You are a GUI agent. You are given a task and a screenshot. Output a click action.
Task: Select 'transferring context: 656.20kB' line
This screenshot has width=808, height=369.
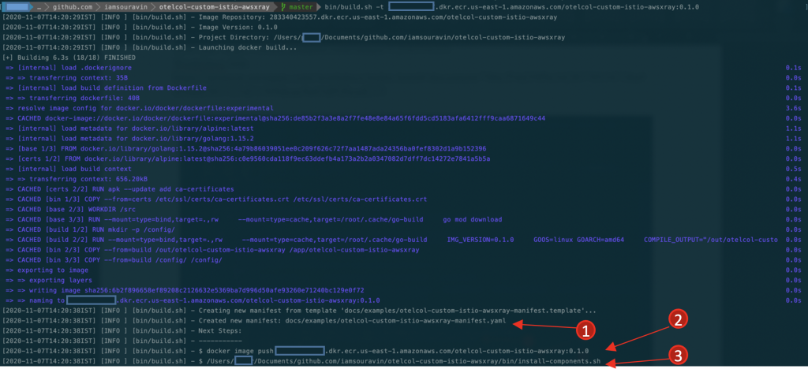(77, 178)
